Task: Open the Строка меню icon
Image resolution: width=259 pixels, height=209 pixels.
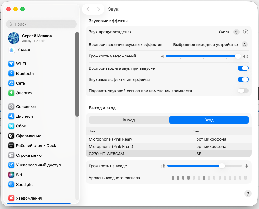Action: 11,155
